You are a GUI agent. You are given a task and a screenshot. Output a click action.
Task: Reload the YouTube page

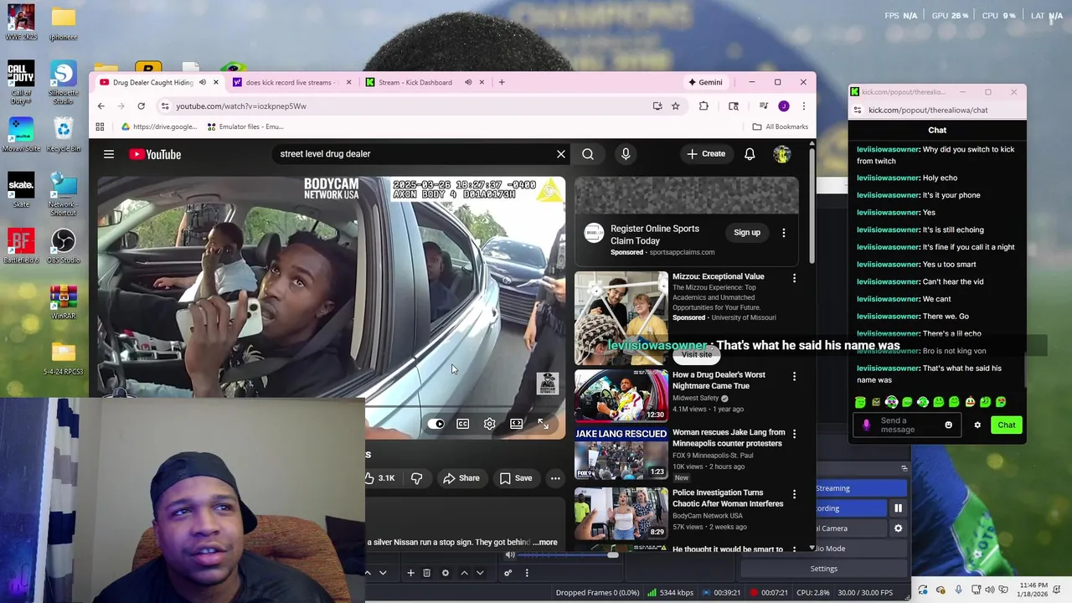click(x=141, y=106)
